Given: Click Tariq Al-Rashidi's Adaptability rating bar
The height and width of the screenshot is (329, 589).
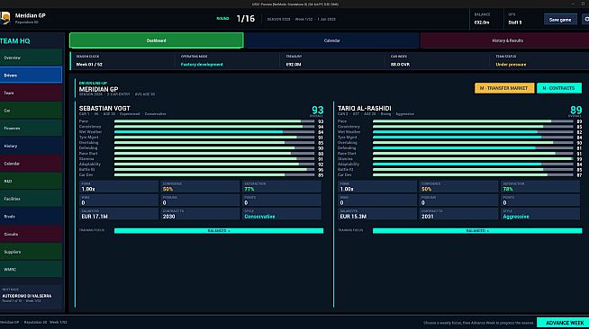Looking at the screenshot, I should tap(473, 164).
